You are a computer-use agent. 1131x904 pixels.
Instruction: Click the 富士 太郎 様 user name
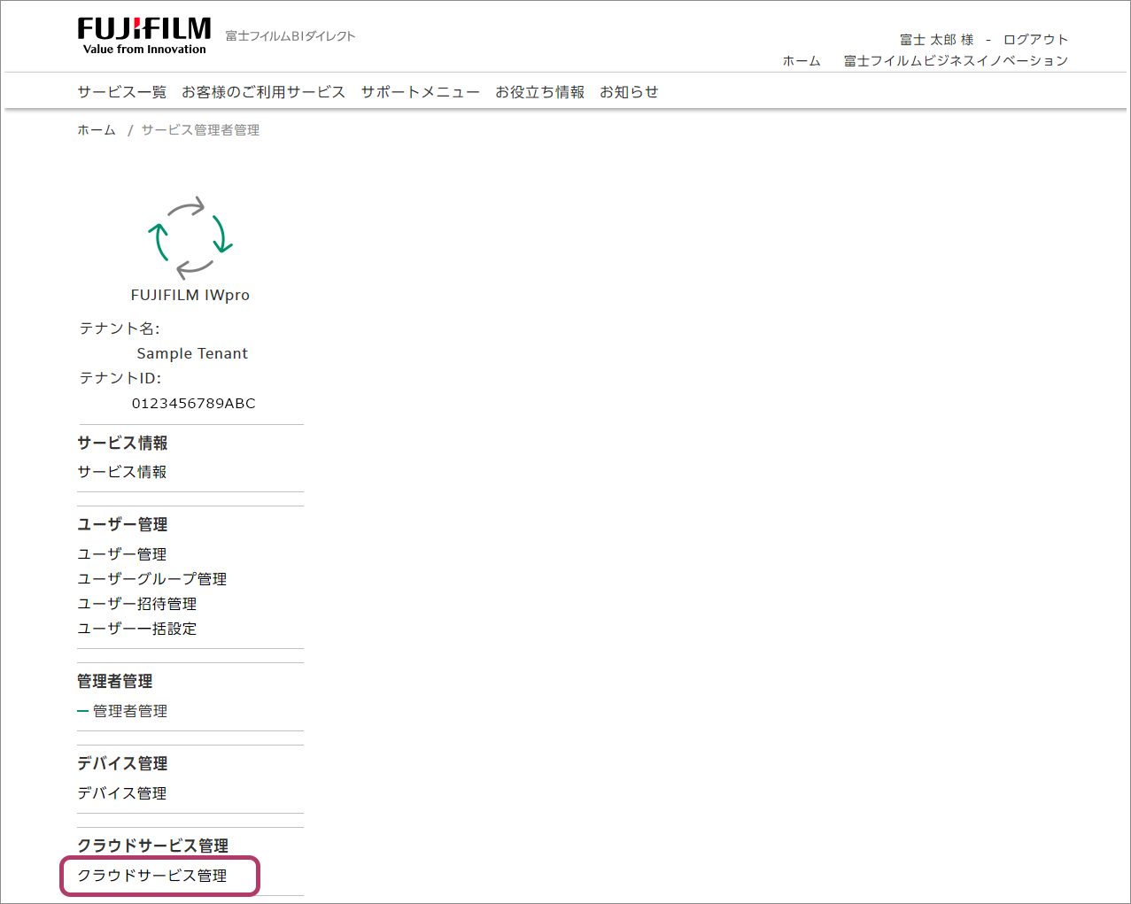pyautogui.click(x=936, y=40)
